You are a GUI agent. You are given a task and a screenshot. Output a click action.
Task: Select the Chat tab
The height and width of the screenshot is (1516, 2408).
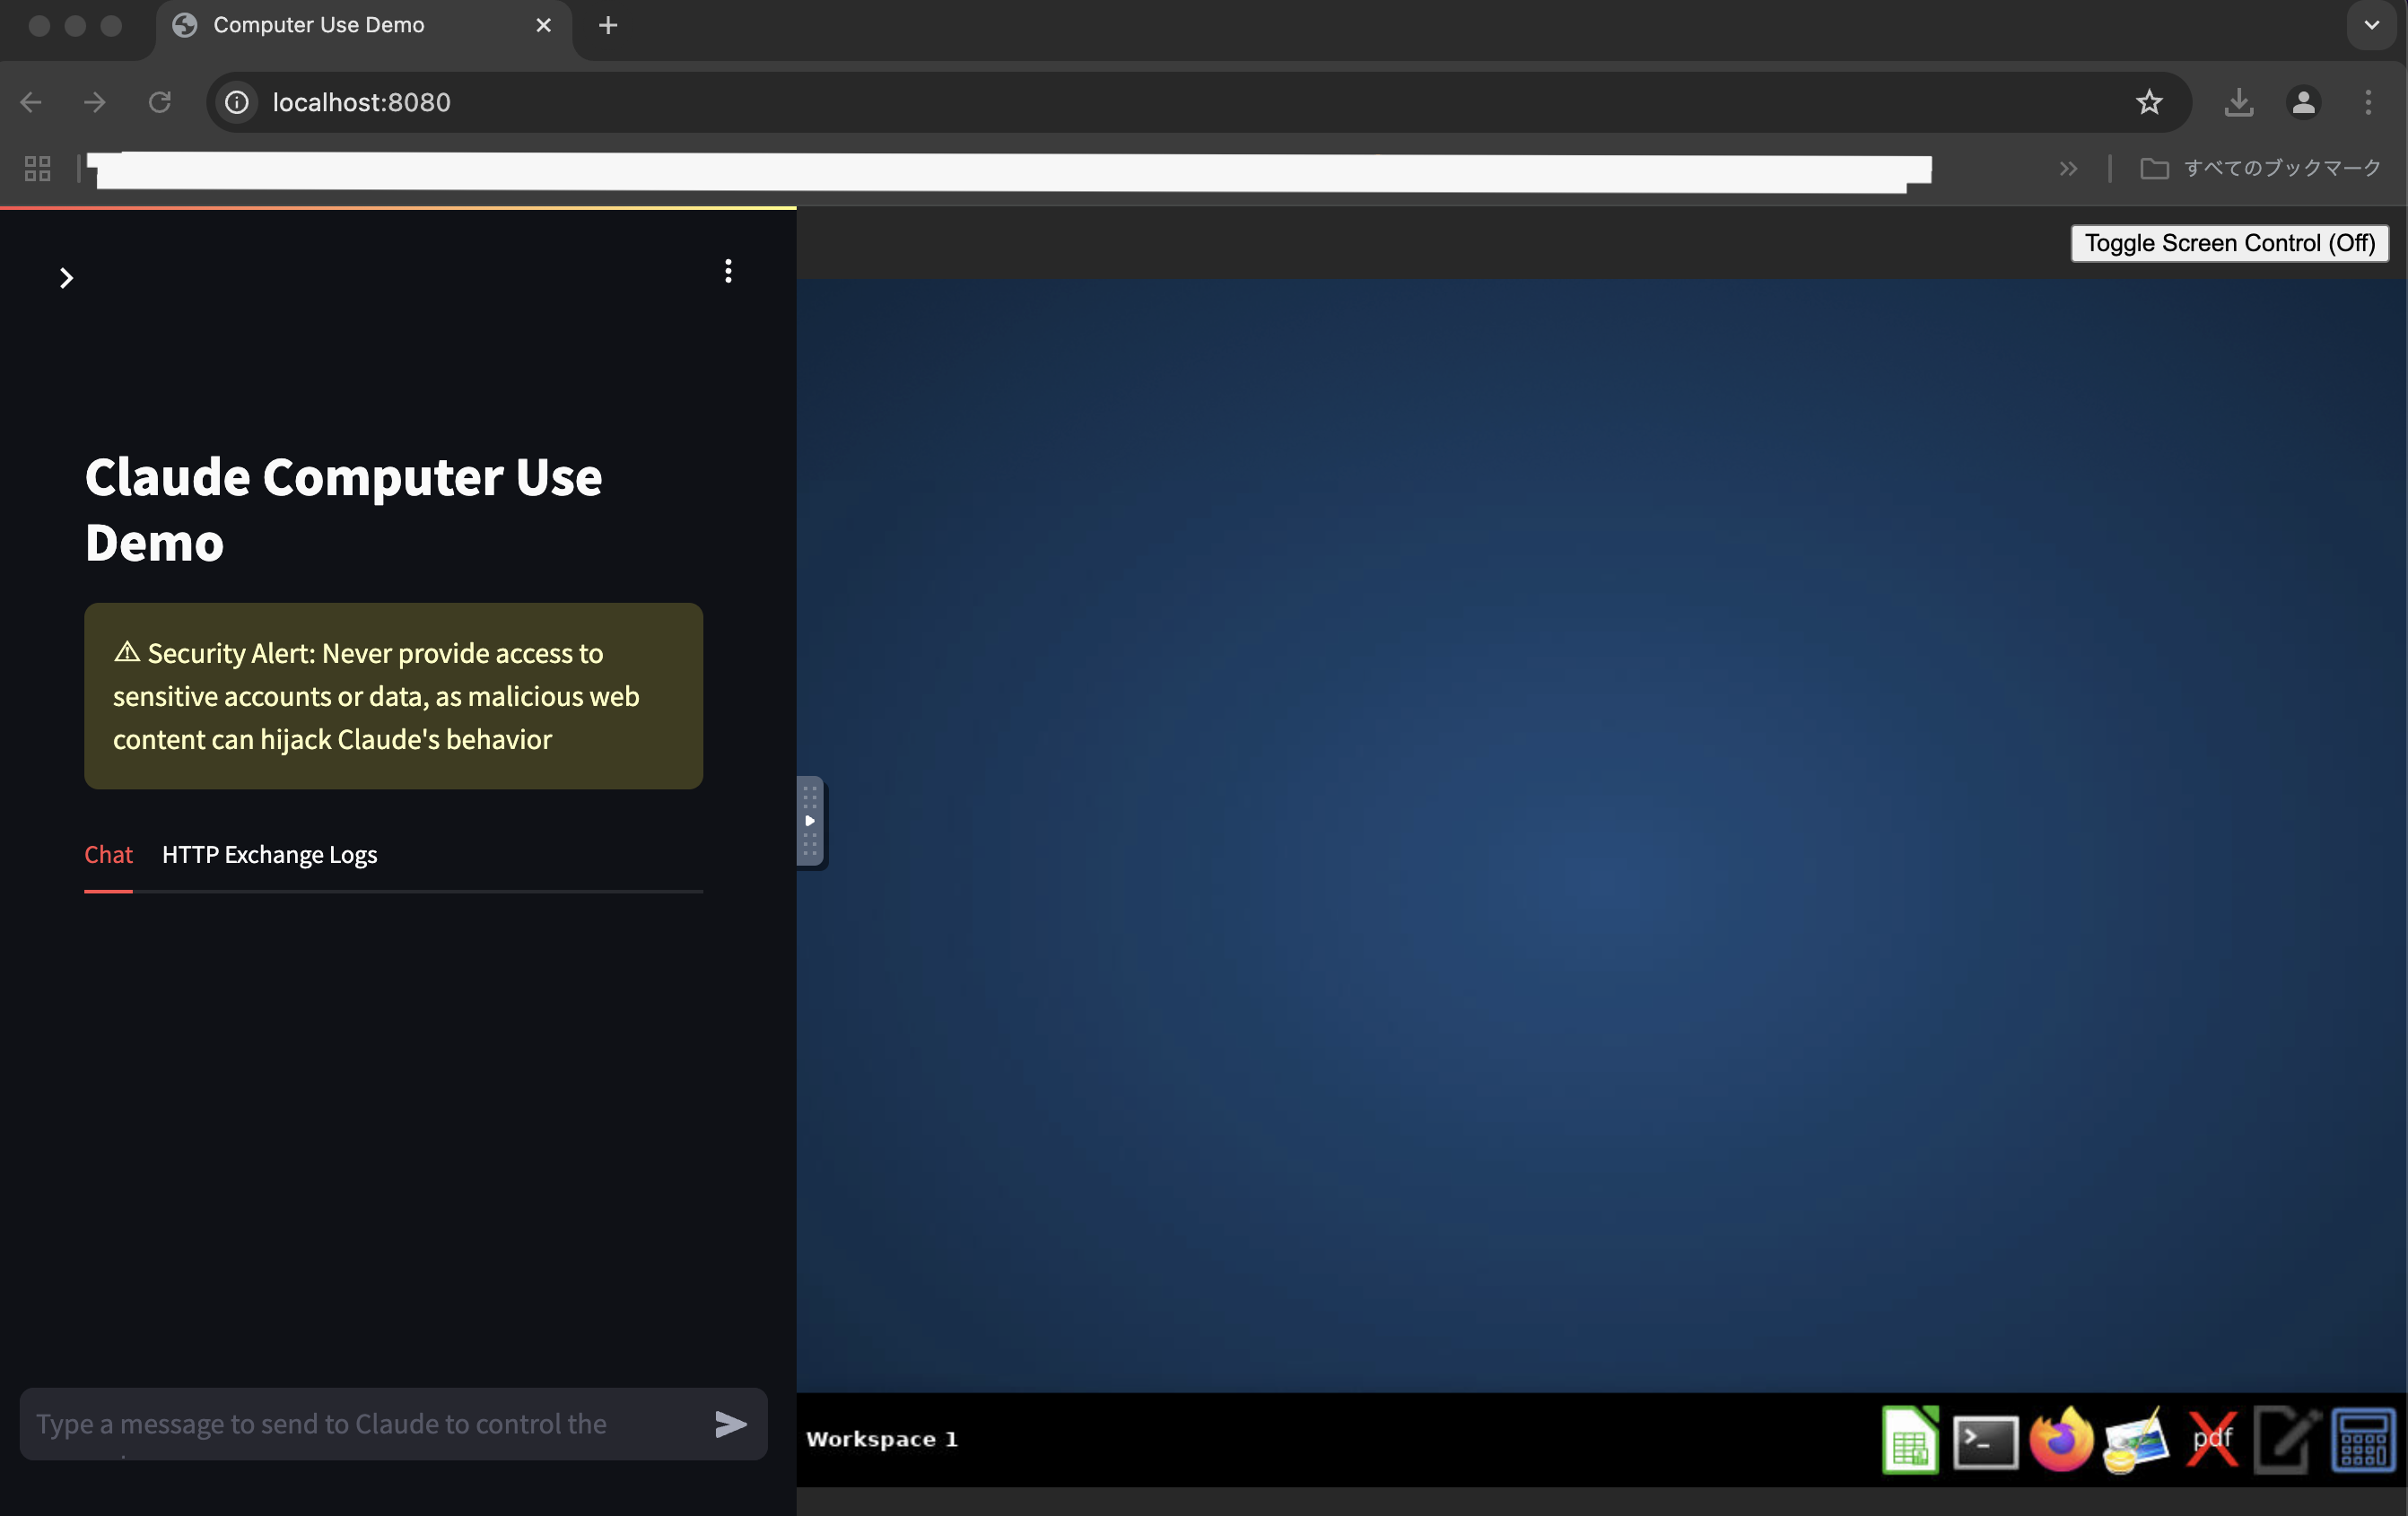(108, 855)
